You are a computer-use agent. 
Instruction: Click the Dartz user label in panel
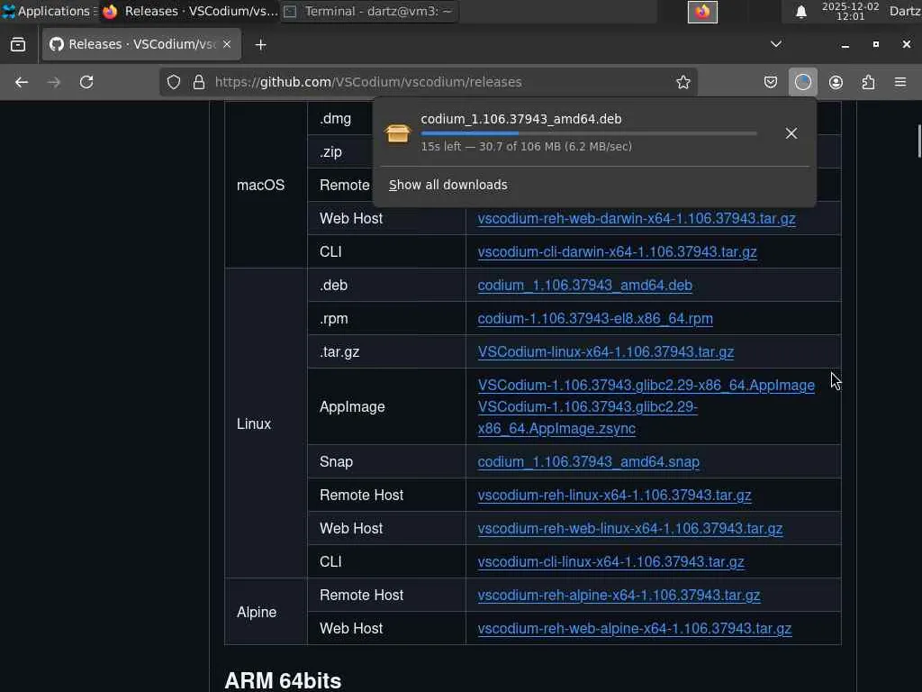(905, 11)
